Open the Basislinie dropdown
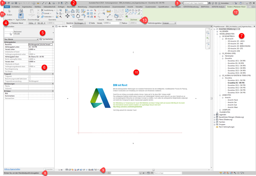This screenshot has height=176, width=256. pos(80,23)
